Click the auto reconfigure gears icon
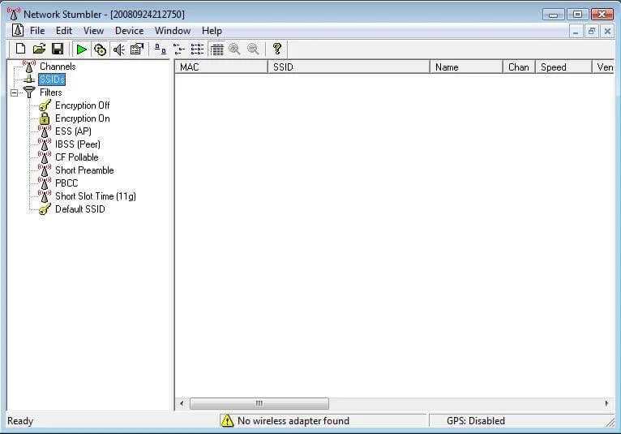The height and width of the screenshot is (434, 621). click(100, 49)
